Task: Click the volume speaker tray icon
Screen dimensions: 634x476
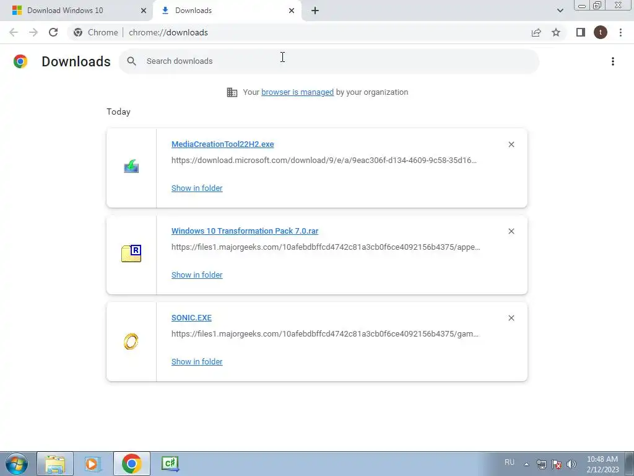Action: [571, 464]
